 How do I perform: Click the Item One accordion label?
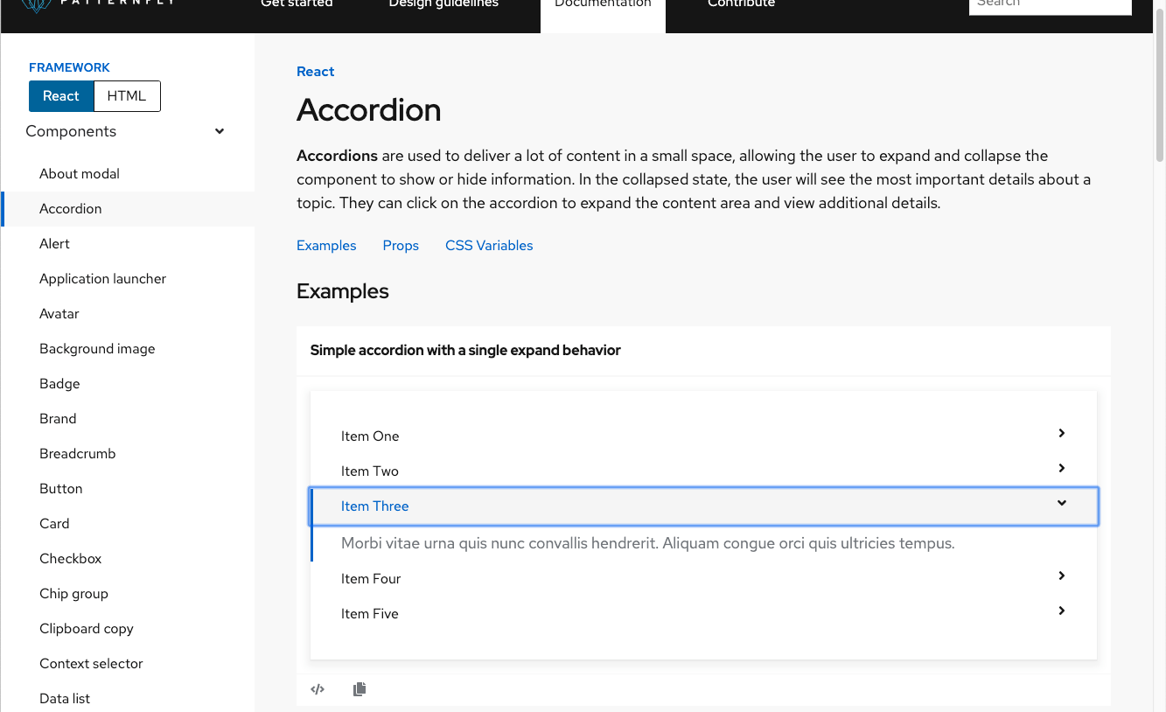(x=370, y=436)
